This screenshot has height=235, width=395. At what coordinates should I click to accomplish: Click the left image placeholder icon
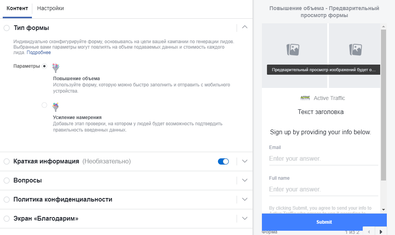pyautogui.click(x=293, y=49)
